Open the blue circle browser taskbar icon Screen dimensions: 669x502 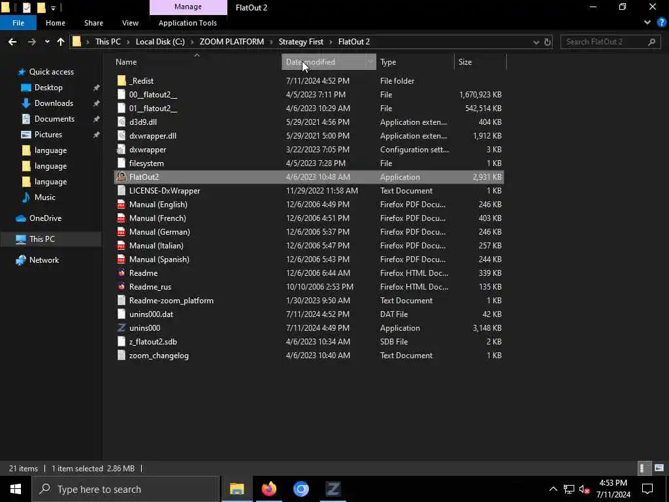pyautogui.click(x=301, y=489)
